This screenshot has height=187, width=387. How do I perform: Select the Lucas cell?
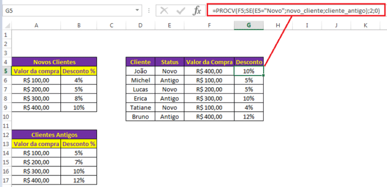(141, 89)
